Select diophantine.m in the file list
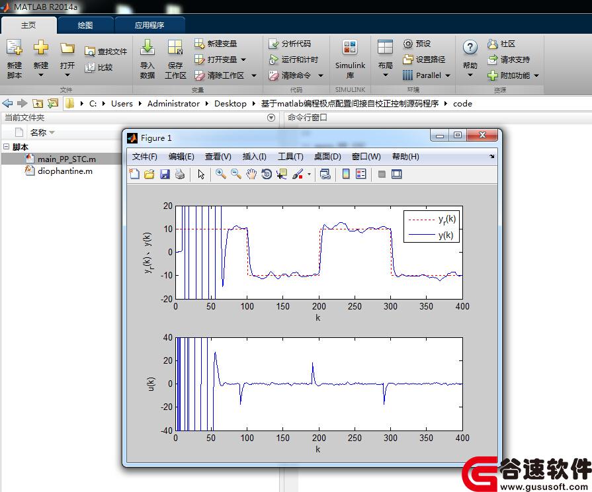The height and width of the screenshot is (492, 592). click(x=65, y=171)
